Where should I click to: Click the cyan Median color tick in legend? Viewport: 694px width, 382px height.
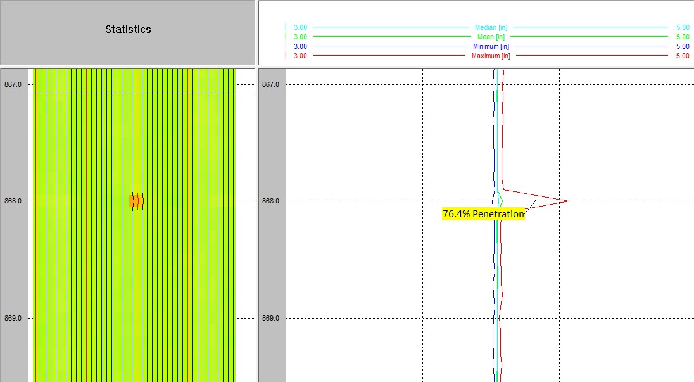[x=286, y=27]
